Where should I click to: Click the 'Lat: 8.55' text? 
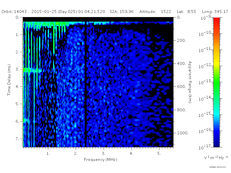[x=187, y=12]
